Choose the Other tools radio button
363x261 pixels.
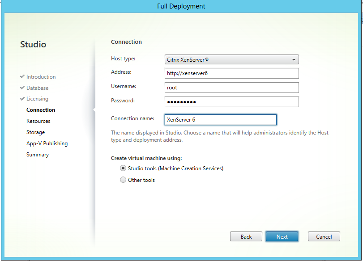[123, 180]
